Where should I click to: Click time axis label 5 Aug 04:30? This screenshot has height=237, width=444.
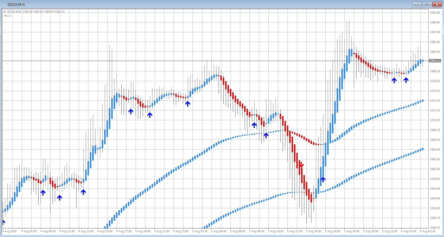click(219, 231)
